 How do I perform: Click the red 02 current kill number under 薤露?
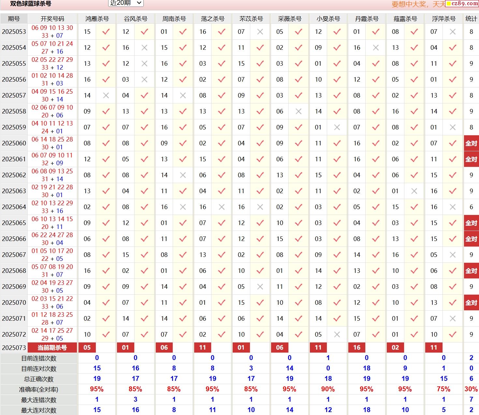click(395, 348)
